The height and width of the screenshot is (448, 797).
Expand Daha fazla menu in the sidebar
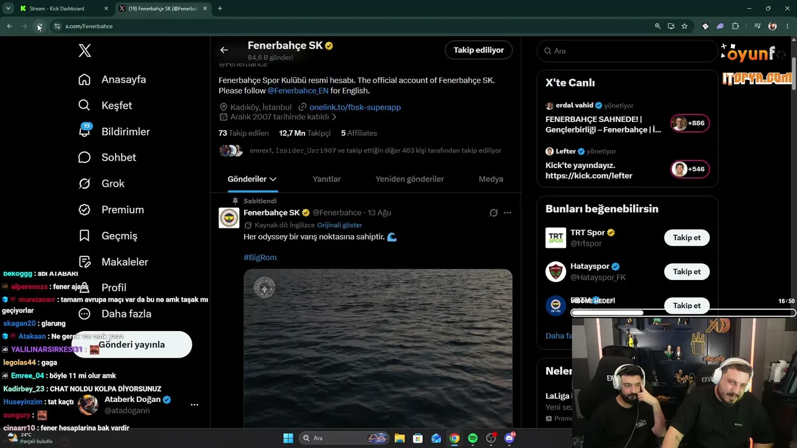click(115, 314)
